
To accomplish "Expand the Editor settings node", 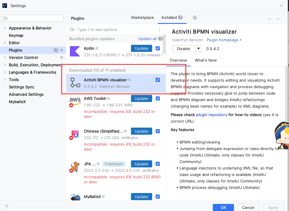I will point(5,43).
